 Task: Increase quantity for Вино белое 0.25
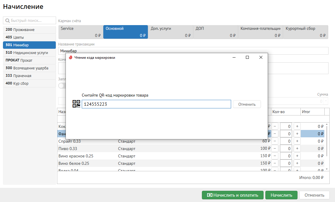[297, 163]
